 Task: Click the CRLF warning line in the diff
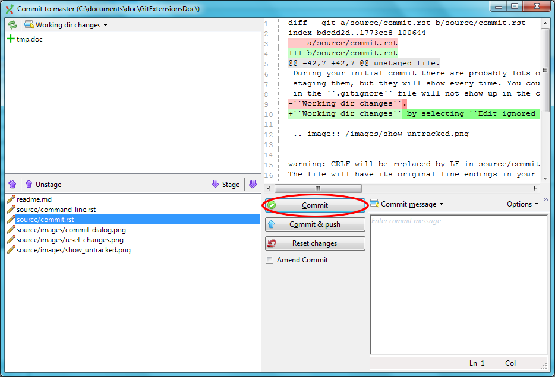click(414, 164)
